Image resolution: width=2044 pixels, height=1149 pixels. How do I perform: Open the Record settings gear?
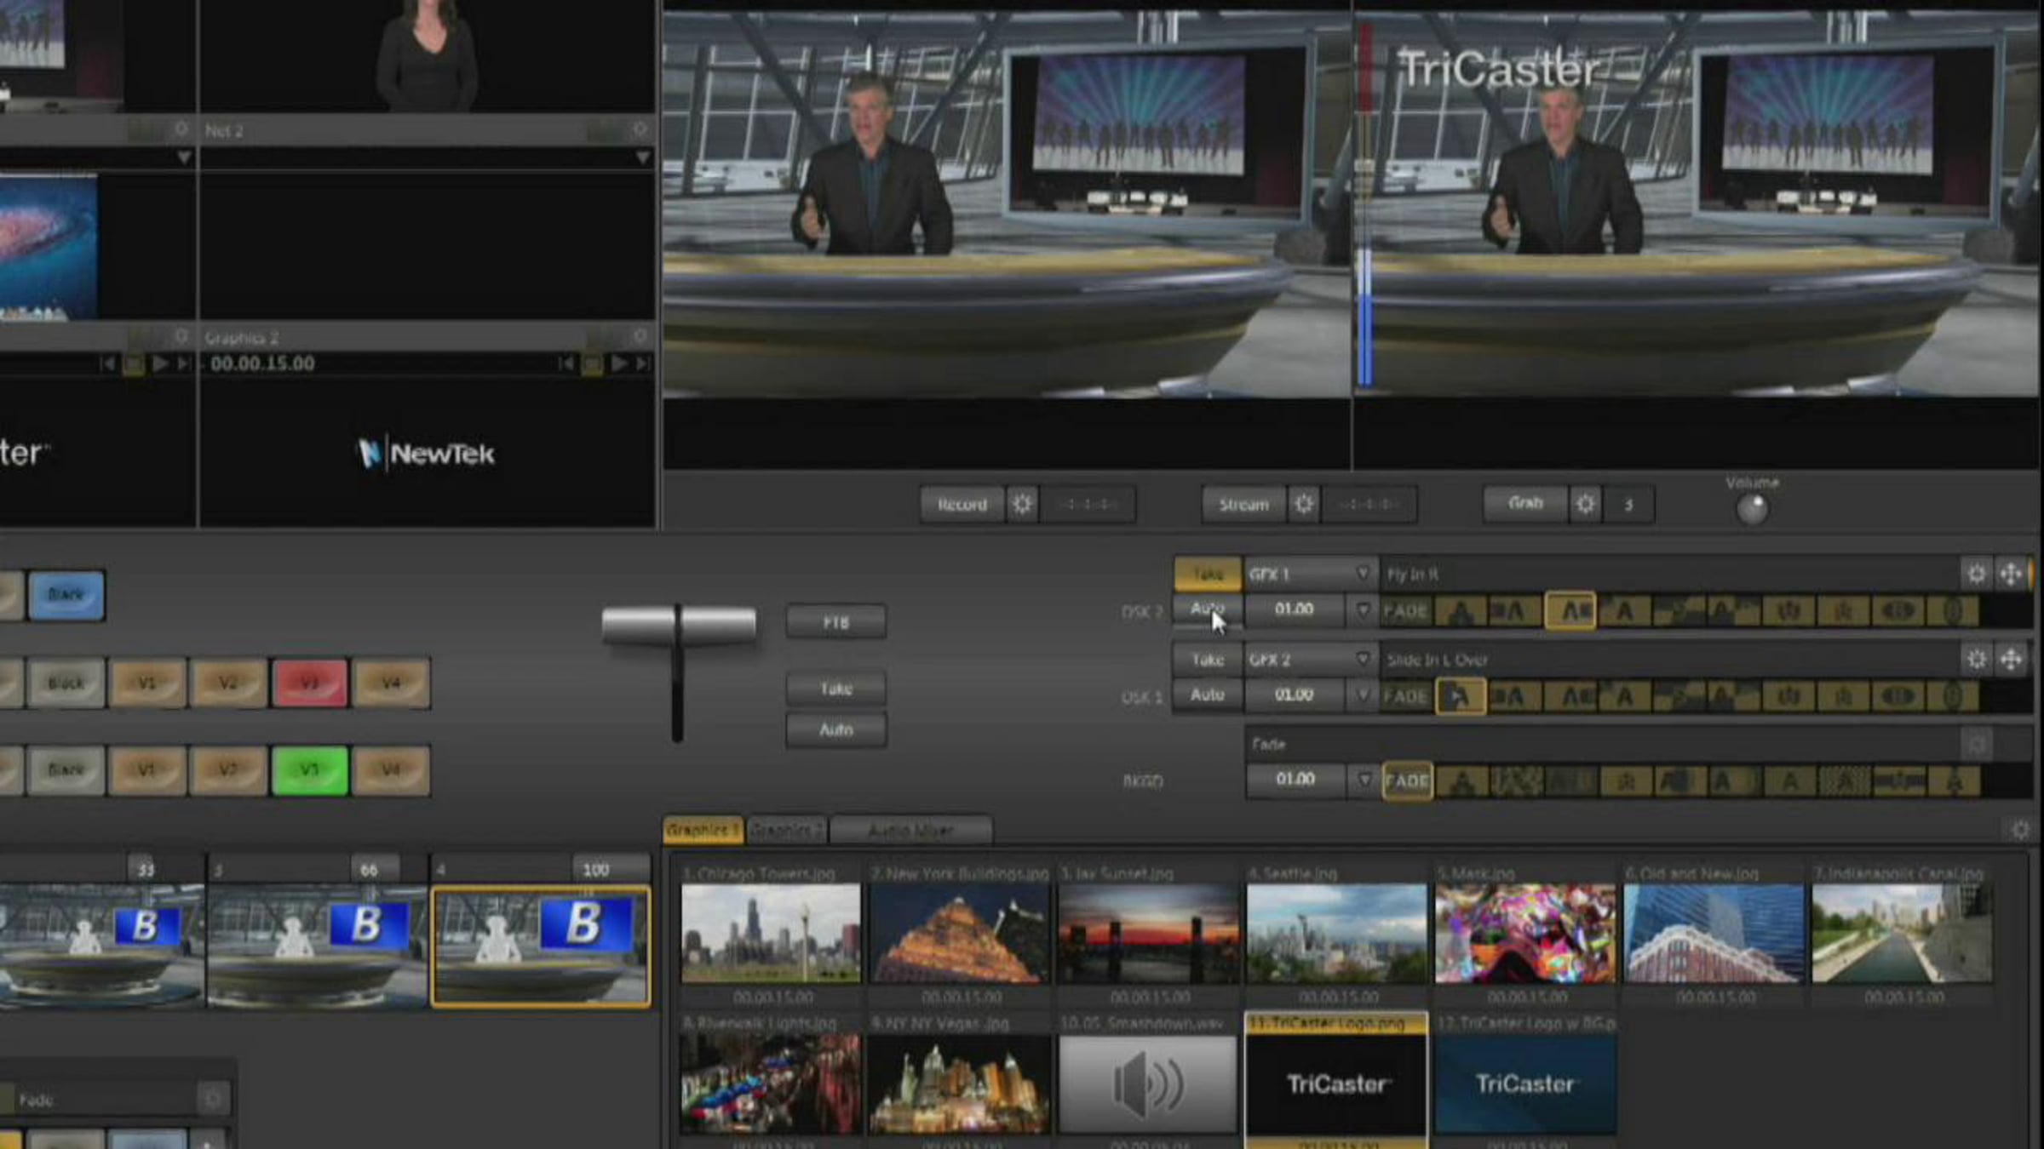pos(1022,505)
